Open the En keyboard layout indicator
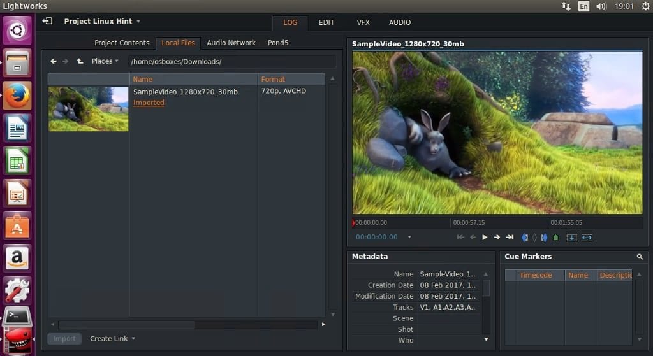Screen dimensions: 653x356 point(584,6)
